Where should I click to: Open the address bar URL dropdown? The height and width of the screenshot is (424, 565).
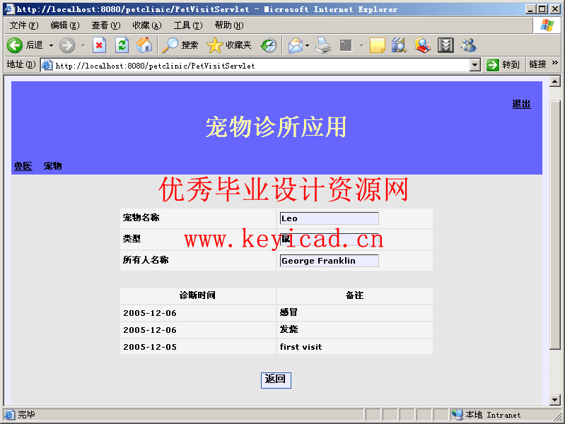tap(475, 65)
